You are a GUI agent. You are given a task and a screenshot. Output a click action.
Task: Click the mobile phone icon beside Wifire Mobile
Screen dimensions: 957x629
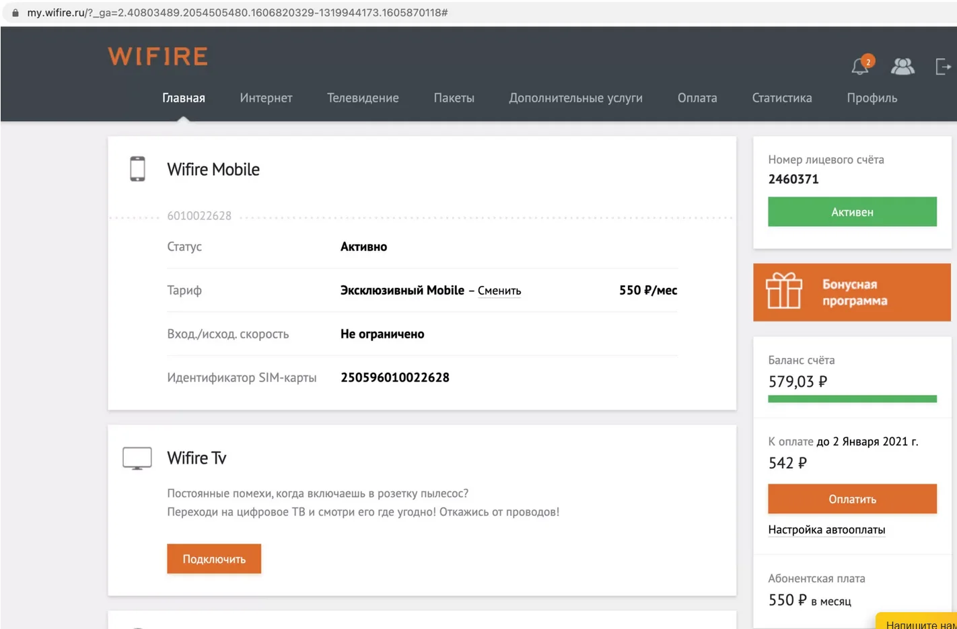pyautogui.click(x=137, y=169)
